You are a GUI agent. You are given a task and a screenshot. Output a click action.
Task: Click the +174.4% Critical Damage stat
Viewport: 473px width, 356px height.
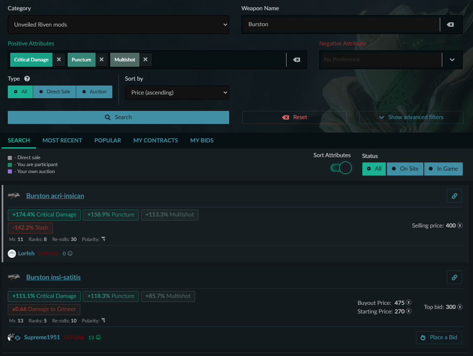click(x=44, y=215)
